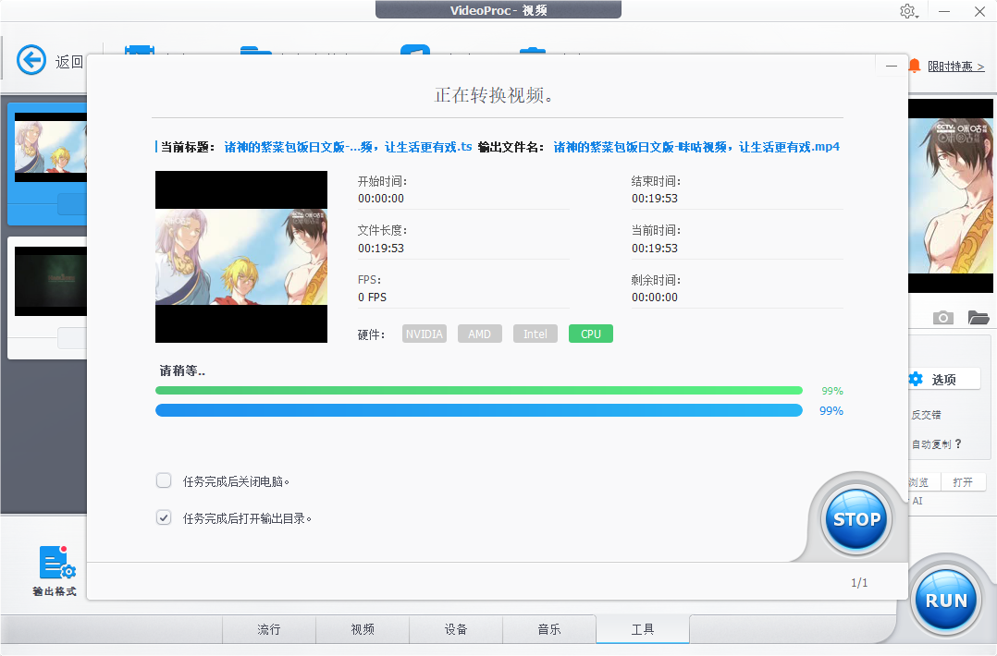Click the camera snapshot icon
The image size is (997, 656).
(x=942, y=318)
